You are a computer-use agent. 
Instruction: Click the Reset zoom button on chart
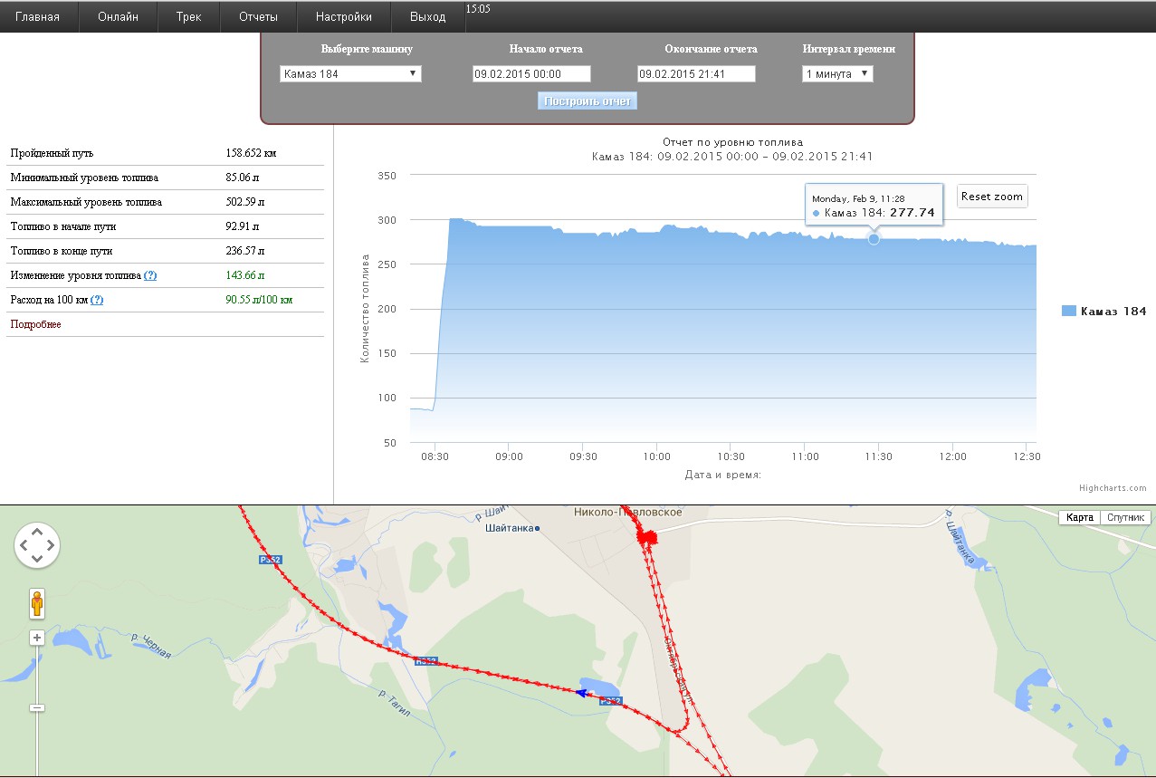pyautogui.click(x=992, y=197)
